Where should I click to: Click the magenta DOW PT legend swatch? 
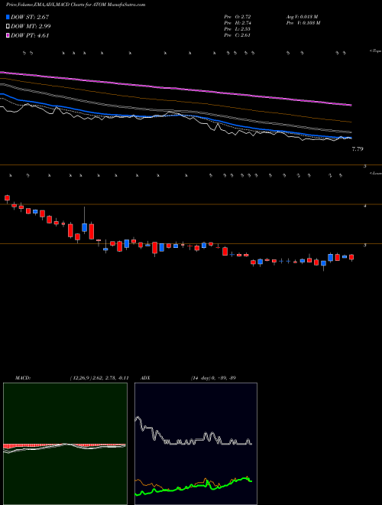[x=8, y=36]
